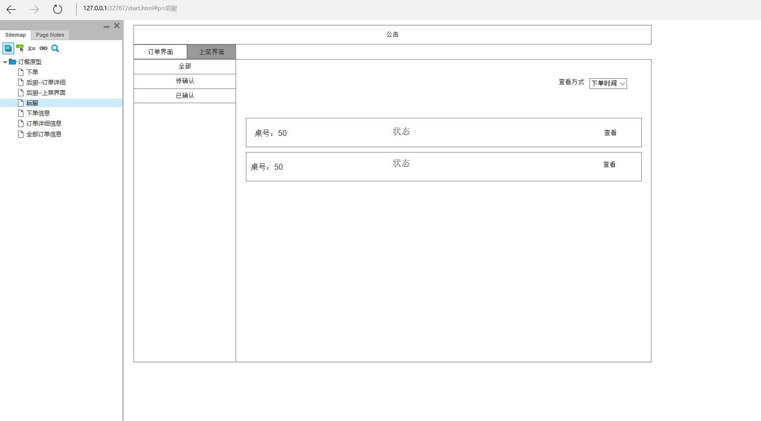761x421 pixels.
Task: Click the 订餐原型 root folder label
Action: [30, 62]
